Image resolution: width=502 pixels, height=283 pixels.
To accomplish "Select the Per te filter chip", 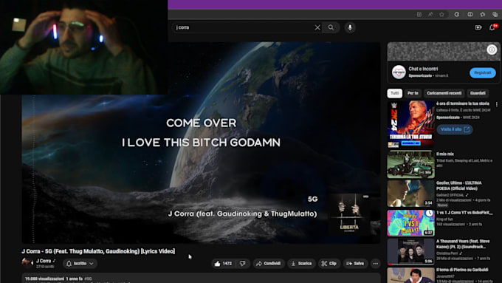I will tap(413, 93).
